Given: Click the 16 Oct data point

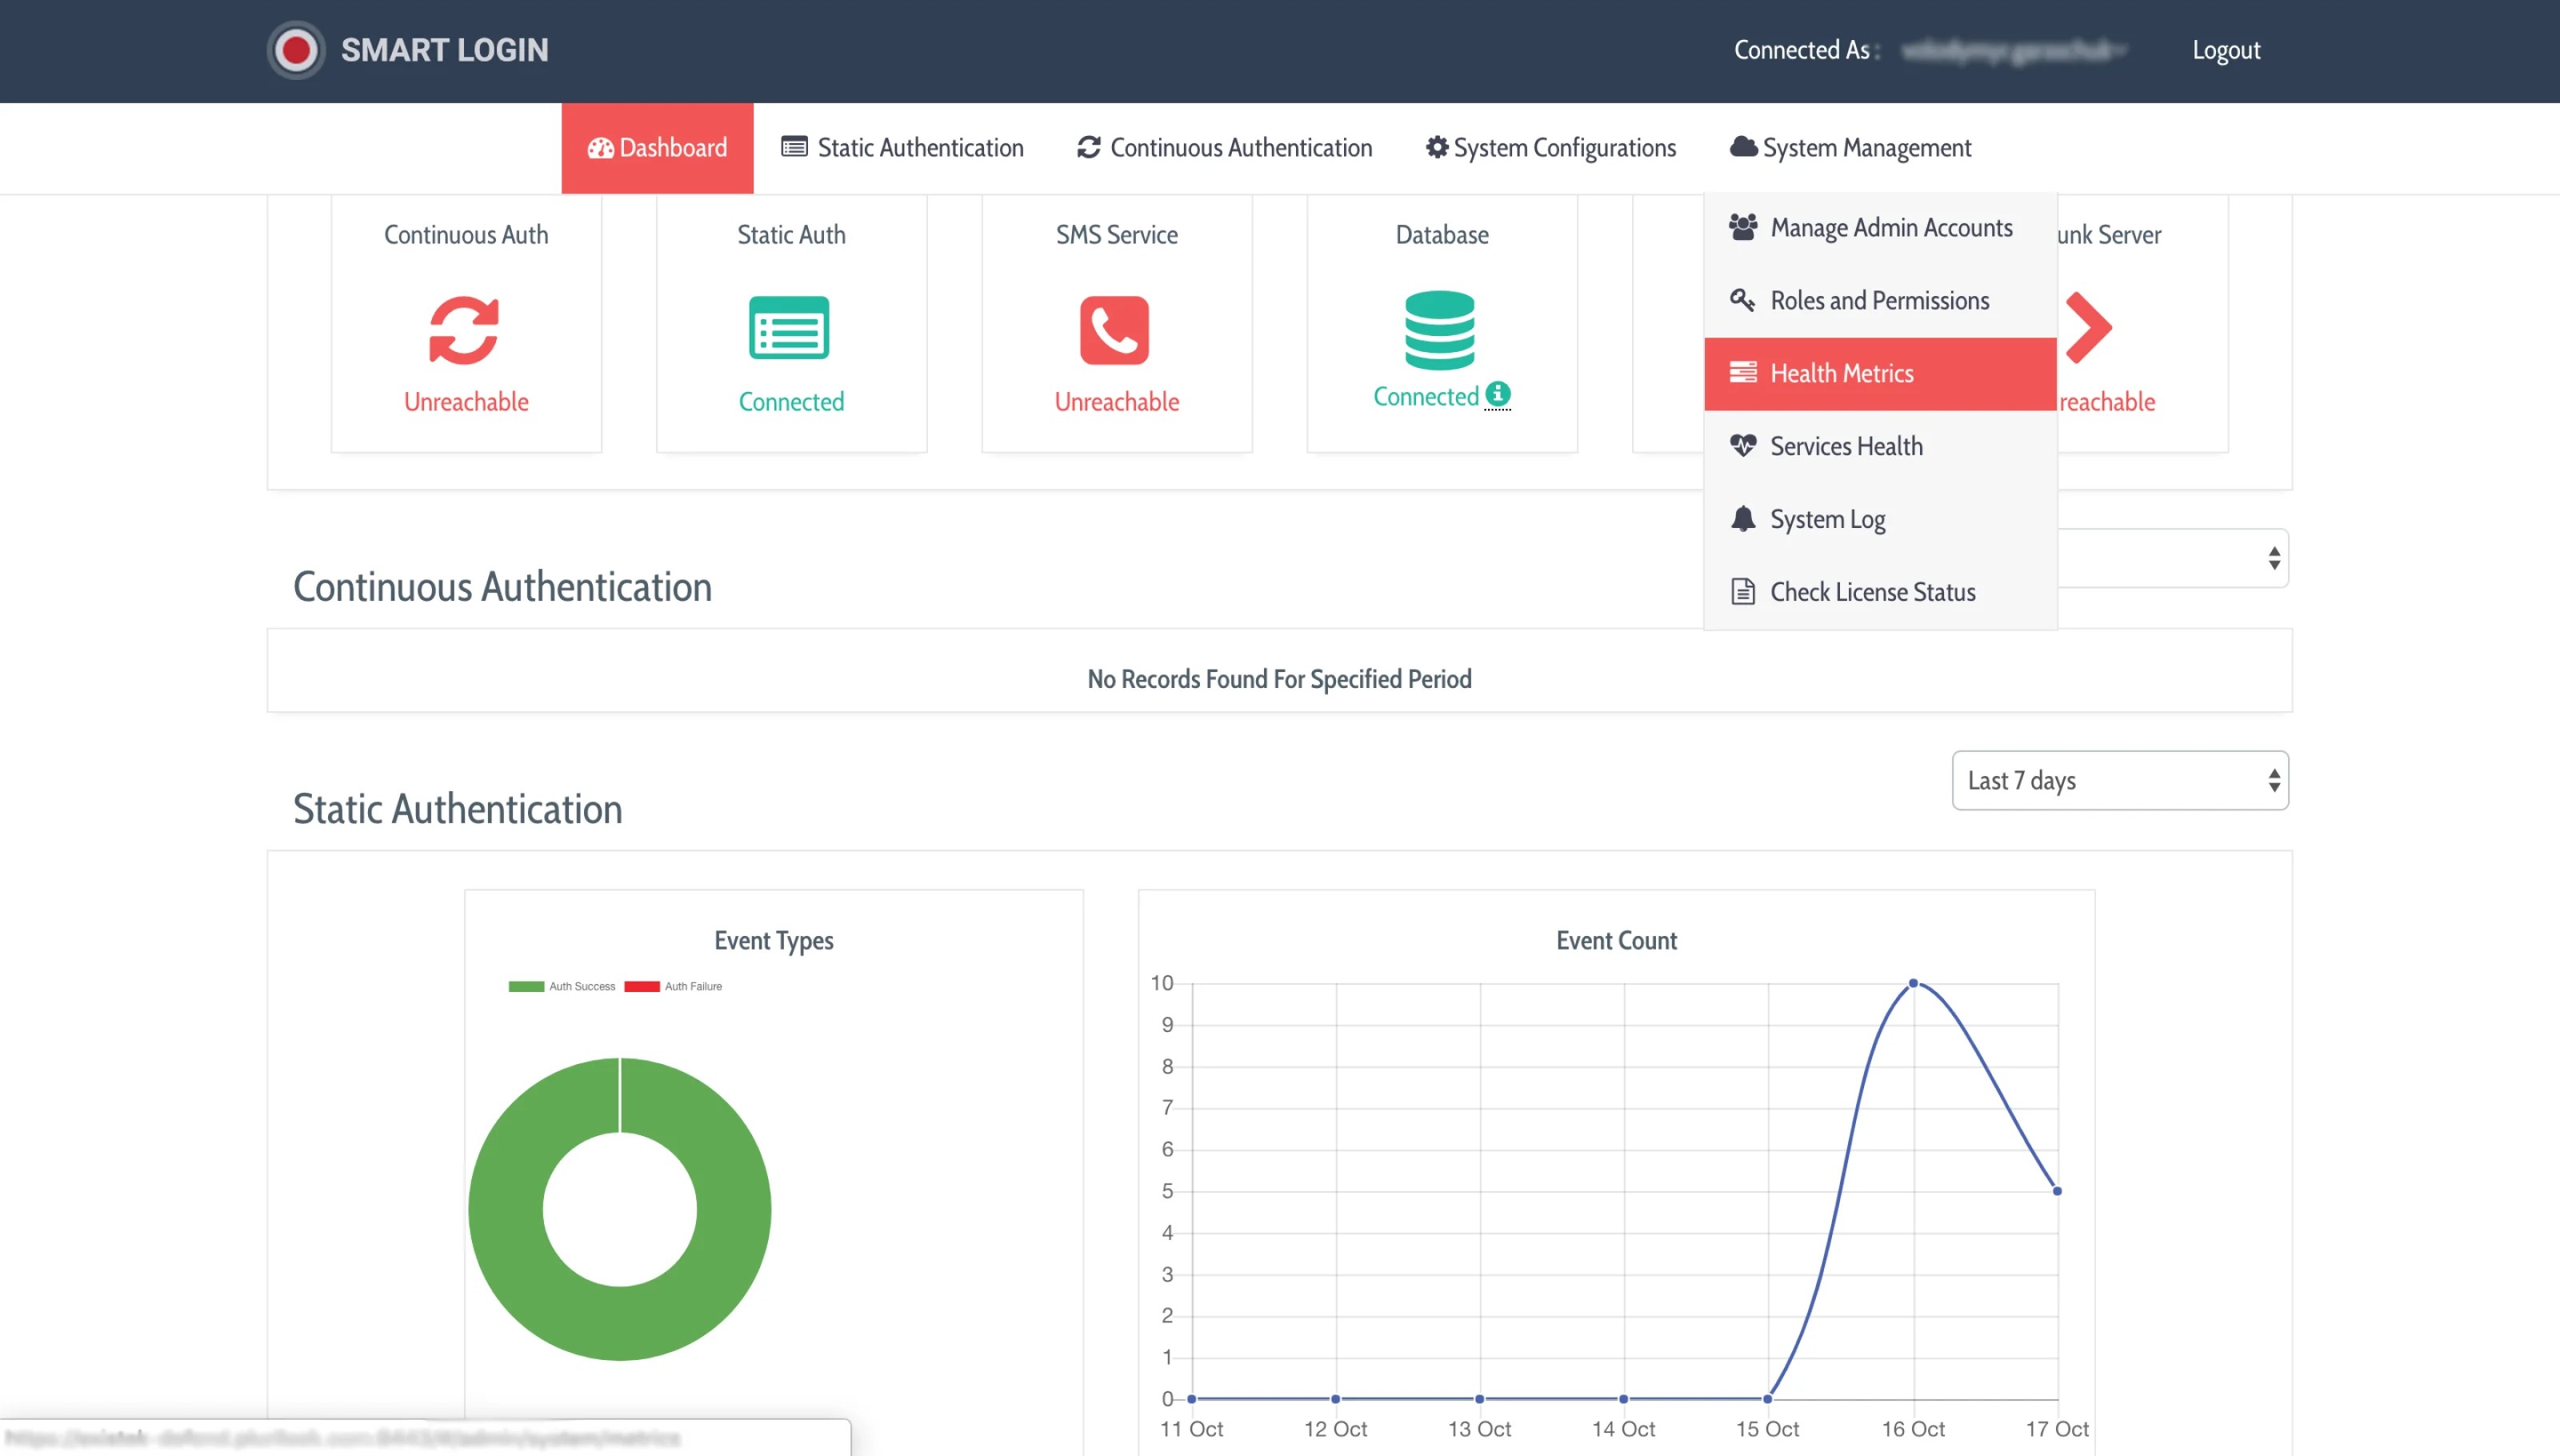Looking at the screenshot, I should pyautogui.click(x=1913, y=983).
